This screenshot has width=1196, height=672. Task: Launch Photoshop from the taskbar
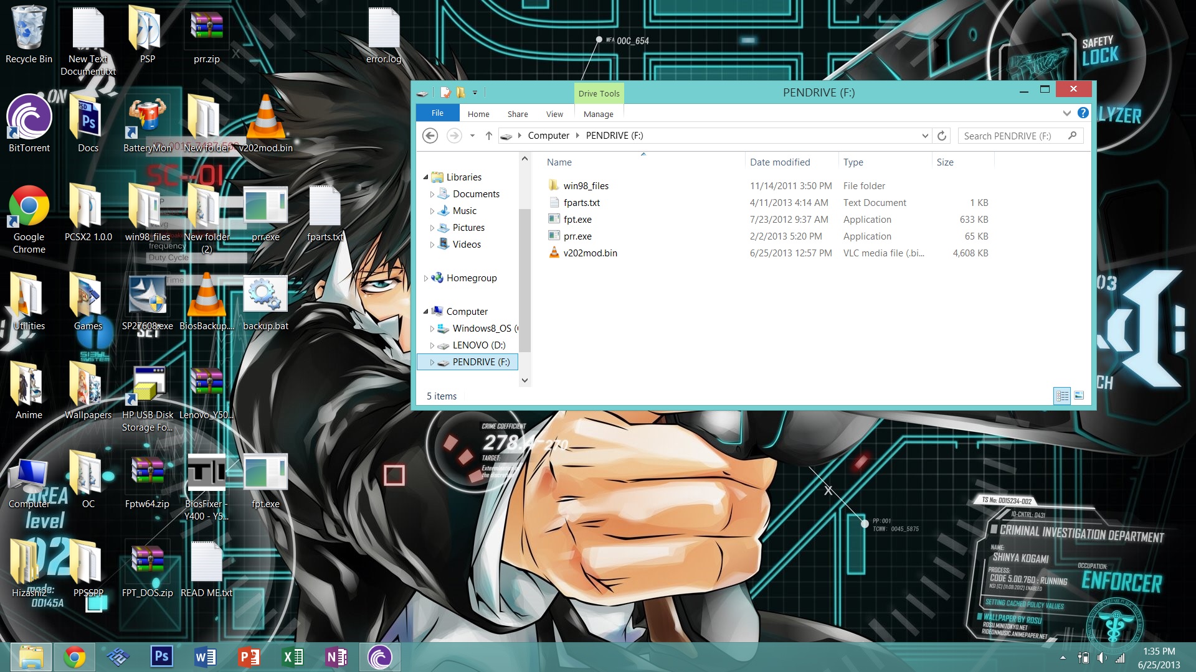(161, 657)
